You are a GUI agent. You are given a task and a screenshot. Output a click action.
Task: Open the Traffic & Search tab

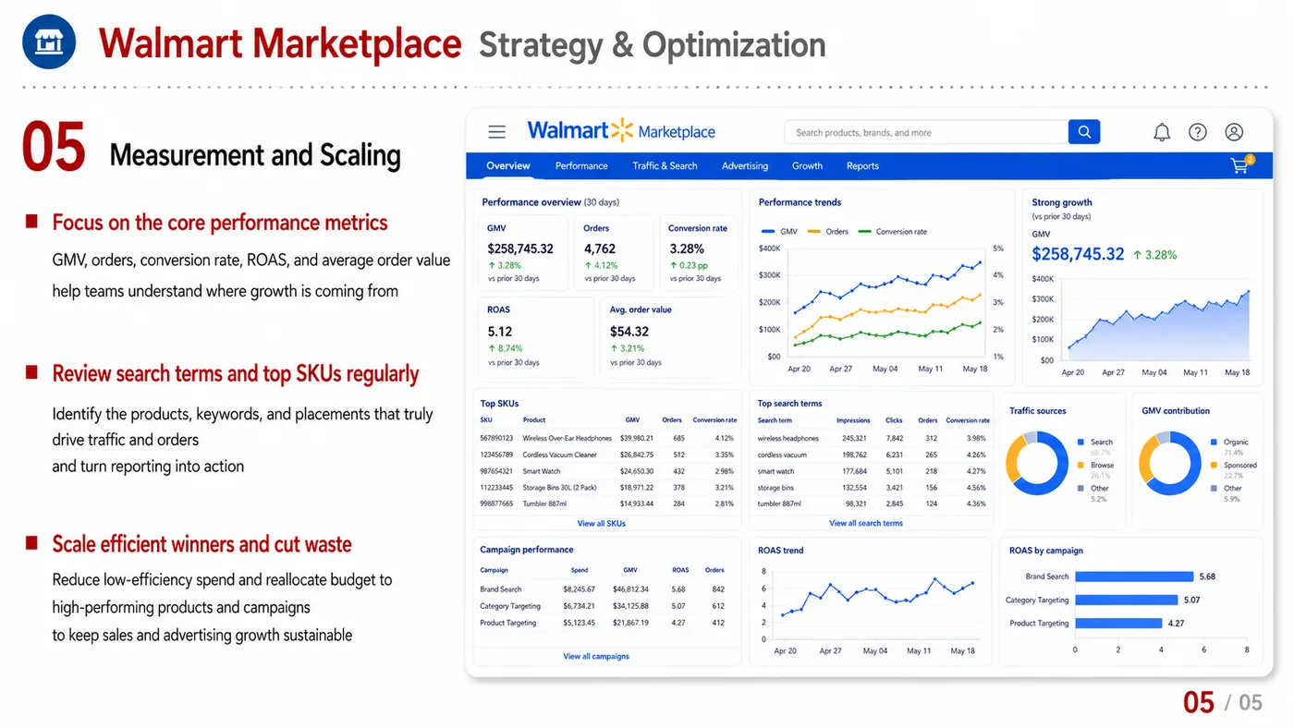coord(665,166)
